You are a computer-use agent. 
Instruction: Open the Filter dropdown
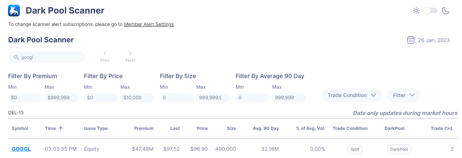404,95
